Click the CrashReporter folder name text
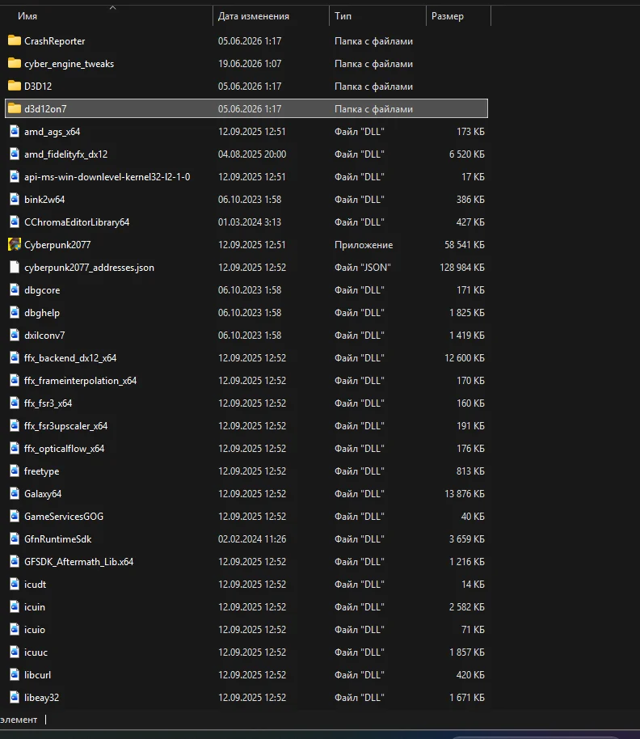 tap(55, 41)
